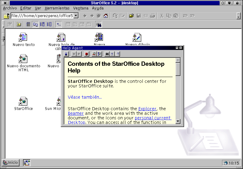This screenshot has width=243, height=169.
Task: Click the Home icon in the toolbar
Action: coord(106,16)
